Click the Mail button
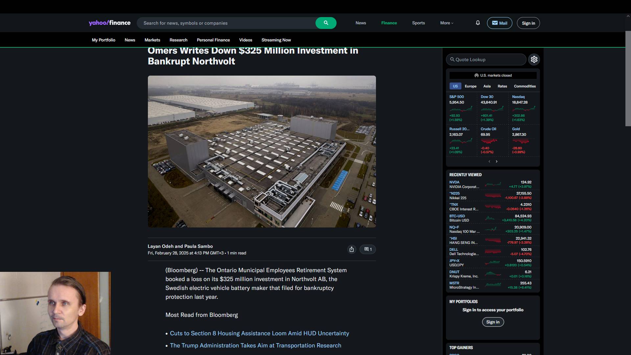The height and width of the screenshot is (355, 631). click(499, 23)
